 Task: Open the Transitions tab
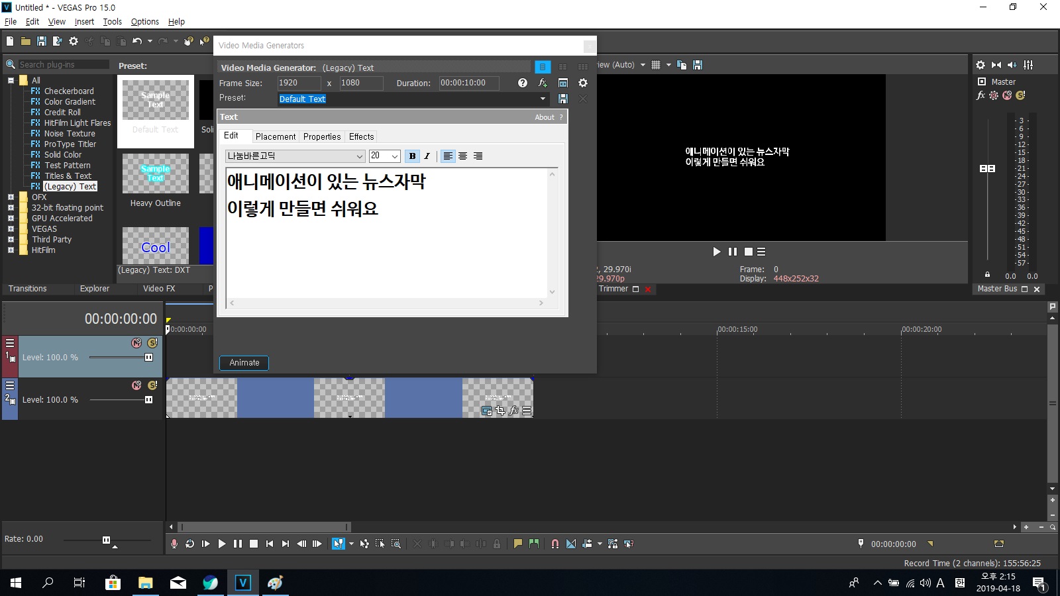click(28, 289)
